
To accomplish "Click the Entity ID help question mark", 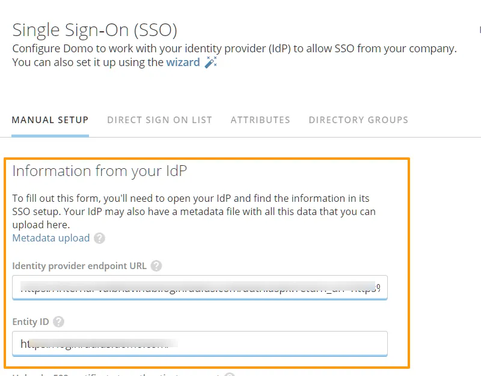I will tap(58, 322).
